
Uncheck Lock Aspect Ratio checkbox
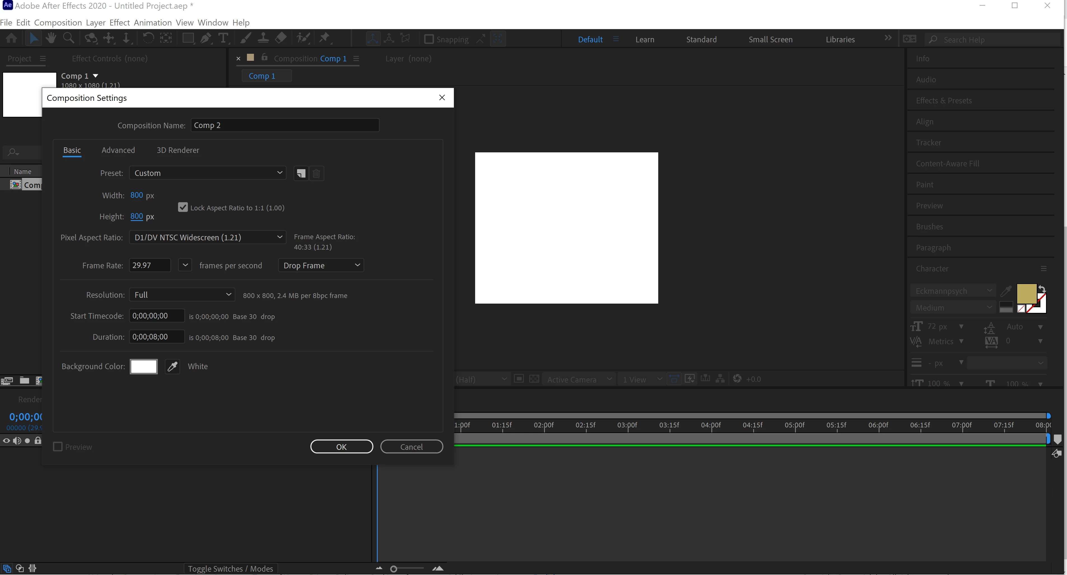pos(183,208)
